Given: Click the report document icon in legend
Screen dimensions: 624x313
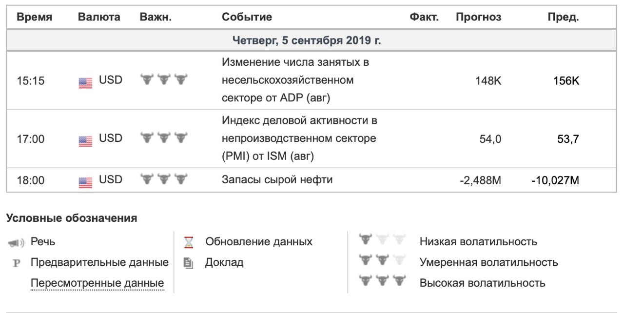Looking at the screenshot, I should click(188, 263).
